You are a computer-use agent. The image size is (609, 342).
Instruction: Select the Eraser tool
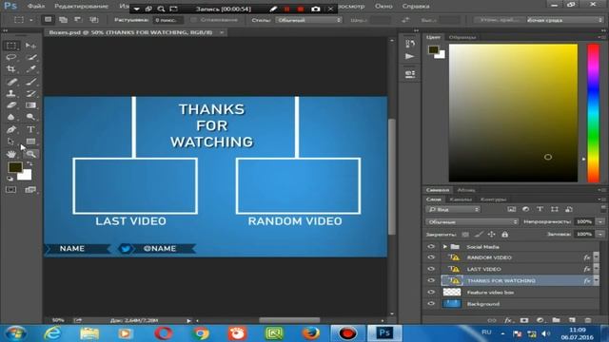11,105
